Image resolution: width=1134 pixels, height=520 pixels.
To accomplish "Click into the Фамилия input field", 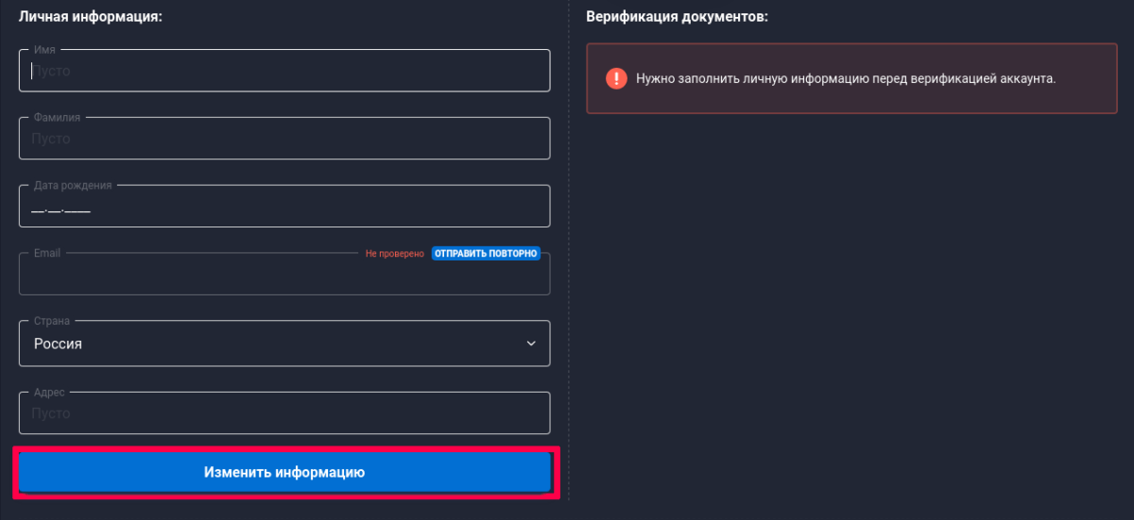I will click(283, 140).
